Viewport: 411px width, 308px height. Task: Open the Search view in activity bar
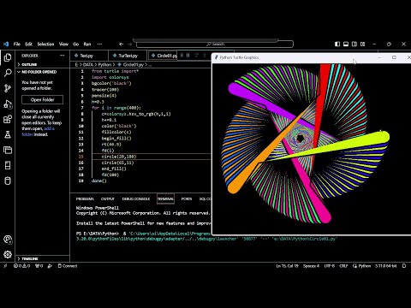tap(8, 73)
